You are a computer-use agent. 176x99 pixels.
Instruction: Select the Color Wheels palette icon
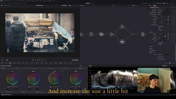[10, 63]
